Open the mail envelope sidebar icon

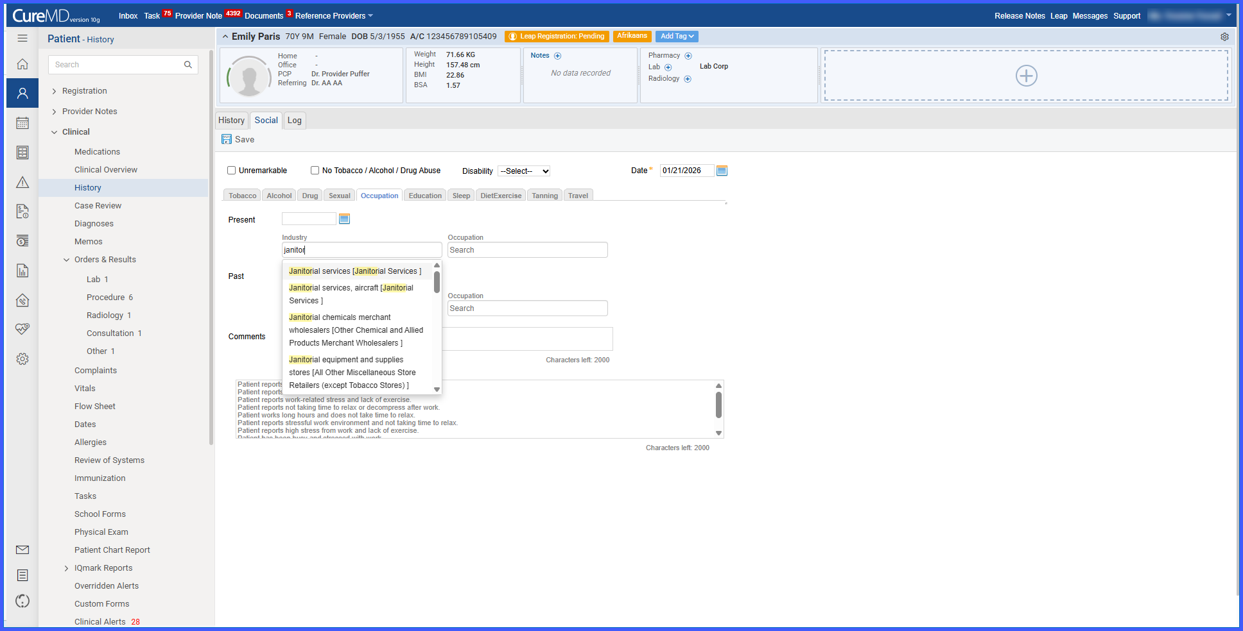[x=22, y=550]
